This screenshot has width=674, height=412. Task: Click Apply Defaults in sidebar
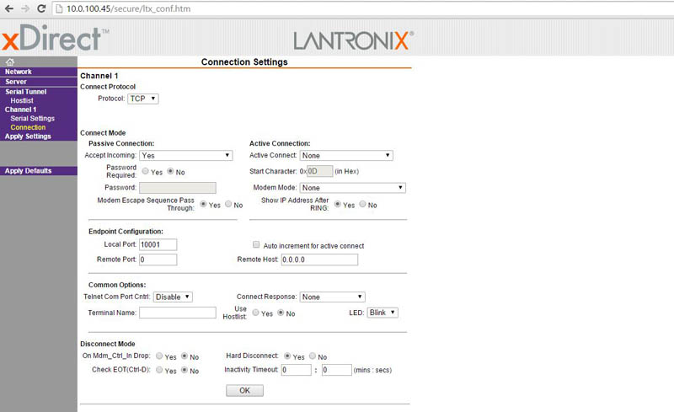[x=29, y=171]
